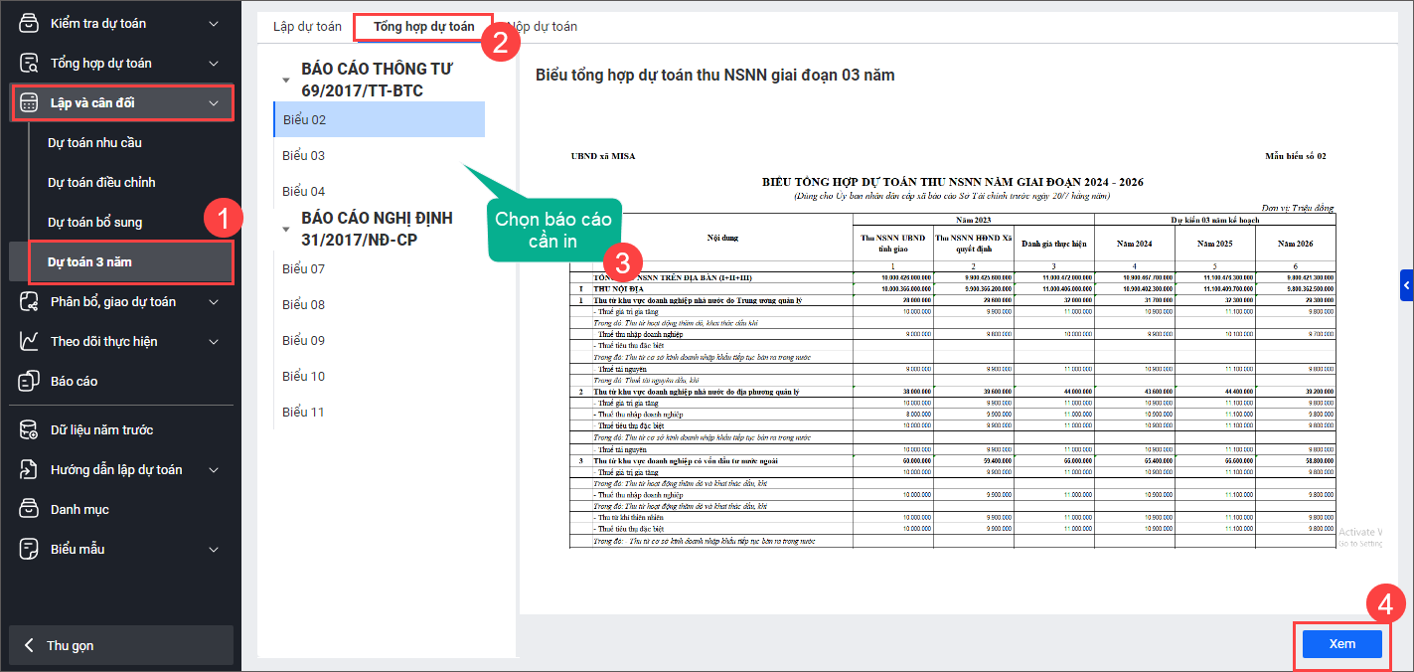Click the Tổng hợp dự toán magnifier icon
This screenshot has height=672, width=1414.
coord(29,63)
